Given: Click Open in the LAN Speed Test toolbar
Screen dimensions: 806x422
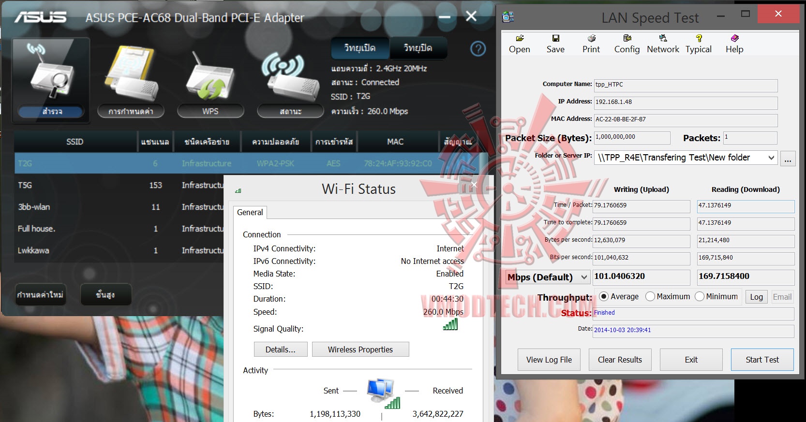Looking at the screenshot, I should pyautogui.click(x=520, y=44).
